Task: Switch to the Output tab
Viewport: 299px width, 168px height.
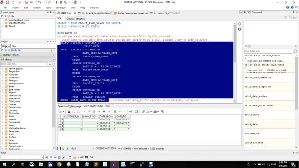Action: tap(70, 19)
